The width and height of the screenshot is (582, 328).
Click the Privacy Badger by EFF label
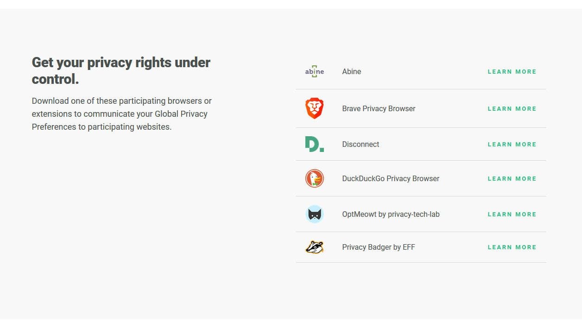click(379, 247)
